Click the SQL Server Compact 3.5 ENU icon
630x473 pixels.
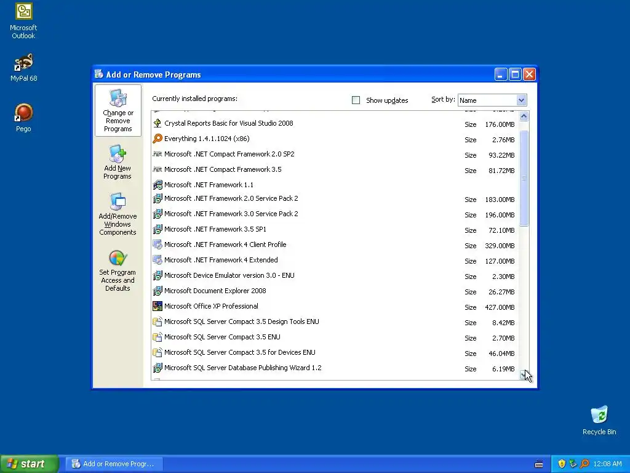[x=157, y=337]
